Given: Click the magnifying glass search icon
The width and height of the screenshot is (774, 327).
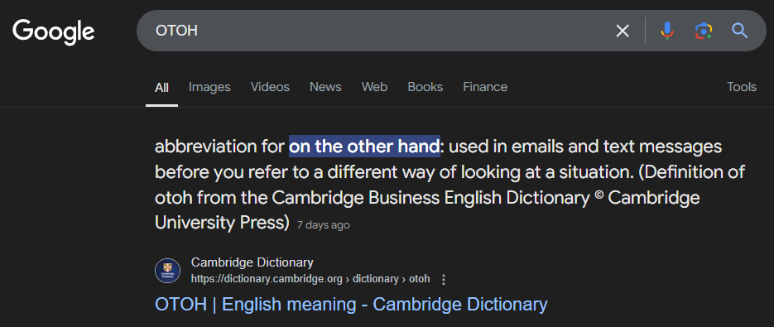Looking at the screenshot, I should (739, 31).
